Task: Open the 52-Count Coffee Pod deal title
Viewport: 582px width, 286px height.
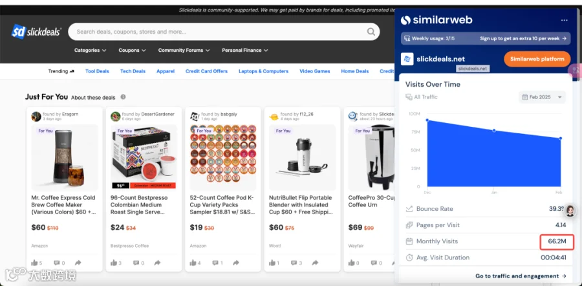Action: (x=222, y=204)
